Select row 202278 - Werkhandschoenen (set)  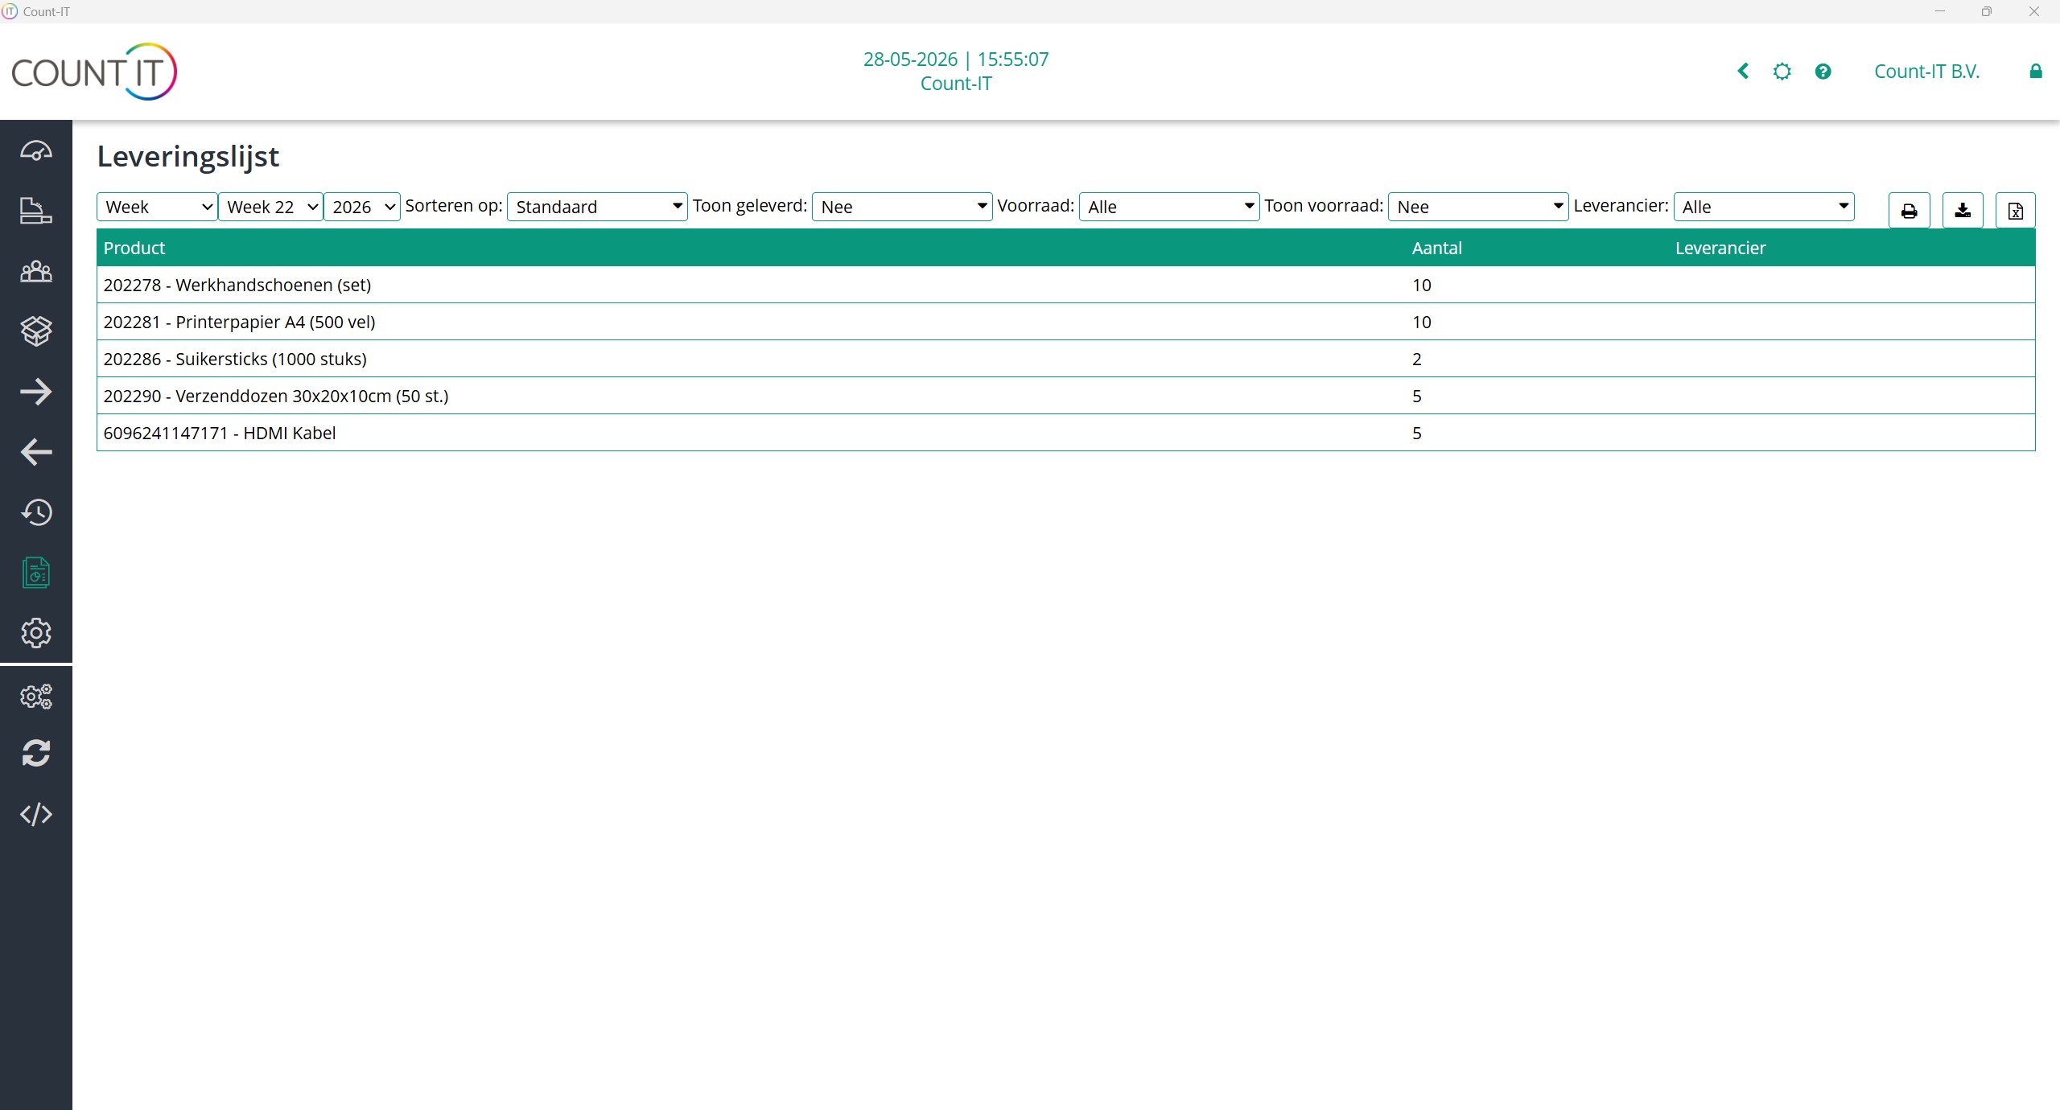tap(1065, 285)
